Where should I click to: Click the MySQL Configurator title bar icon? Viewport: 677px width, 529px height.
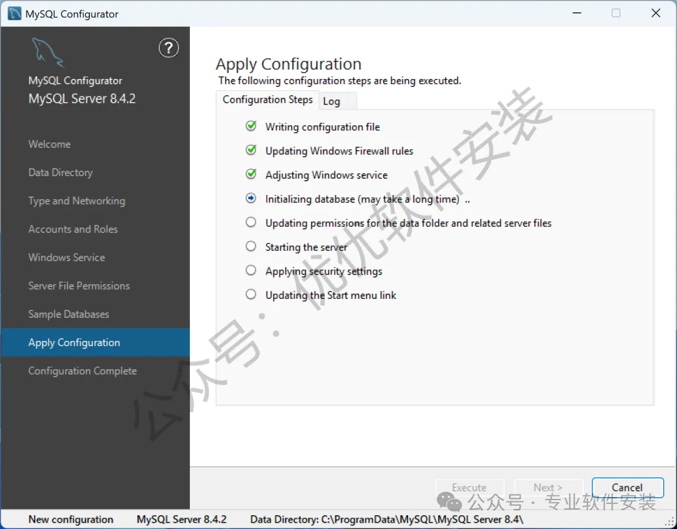[x=14, y=14]
